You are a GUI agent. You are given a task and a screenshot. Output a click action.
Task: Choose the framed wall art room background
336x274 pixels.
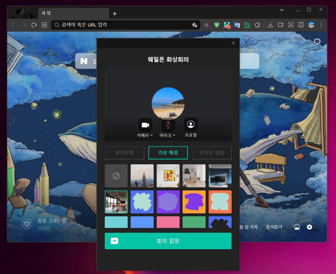click(168, 176)
